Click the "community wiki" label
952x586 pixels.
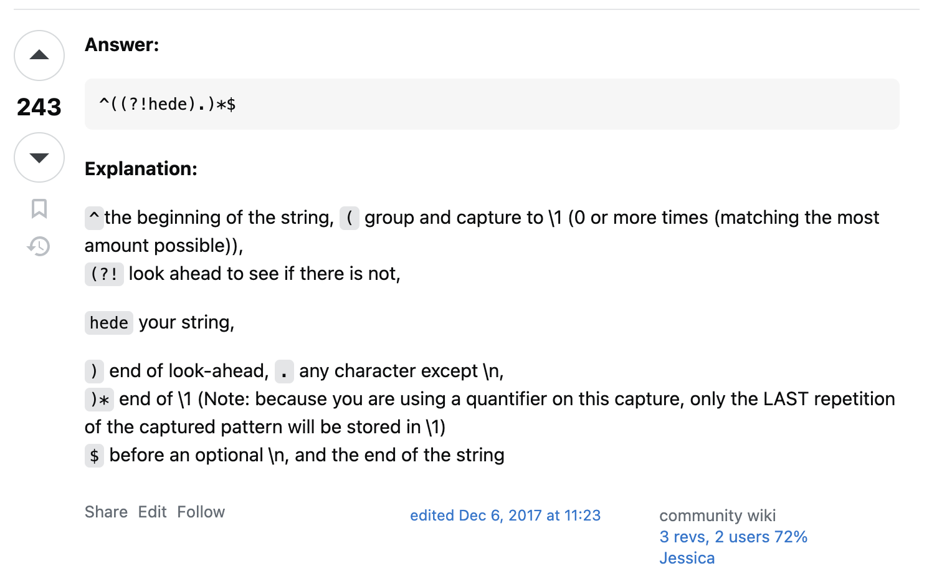tap(717, 516)
